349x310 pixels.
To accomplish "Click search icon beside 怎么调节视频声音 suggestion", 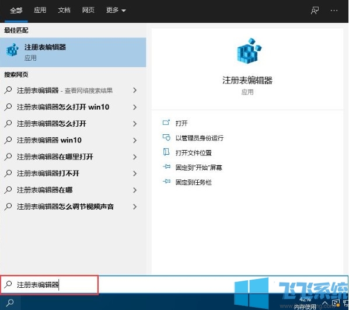I will tap(8, 207).
